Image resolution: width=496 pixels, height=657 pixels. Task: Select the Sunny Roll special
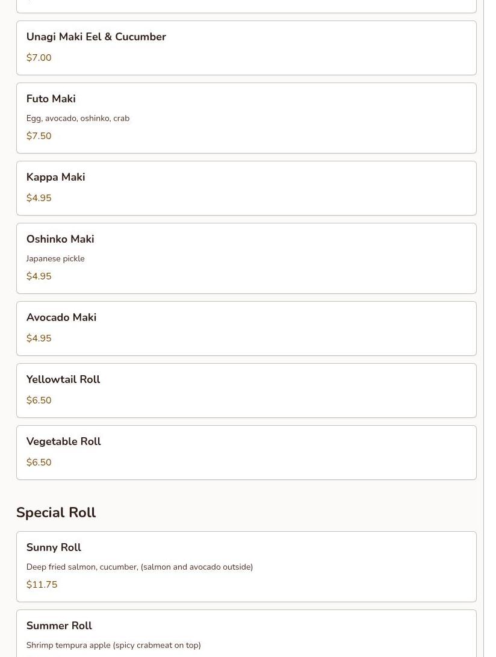click(x=246, y=566)
